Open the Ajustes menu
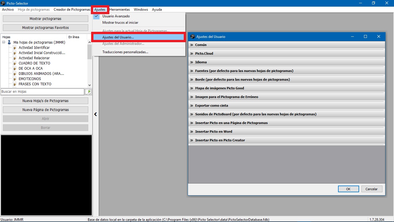This screenshot has width=394, height=222. click(x=100, y=10)
